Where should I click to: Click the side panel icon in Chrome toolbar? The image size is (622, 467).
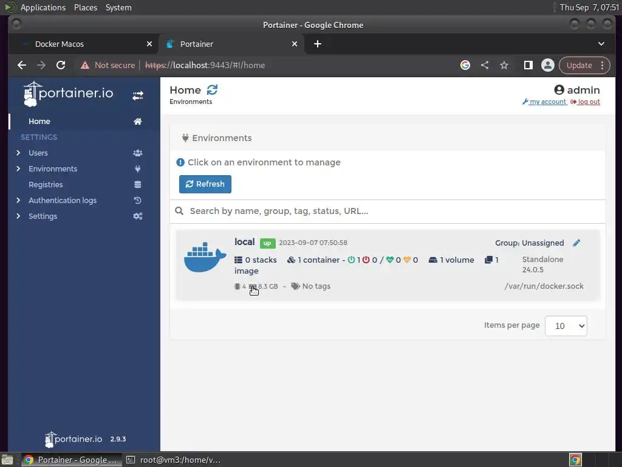528,65
